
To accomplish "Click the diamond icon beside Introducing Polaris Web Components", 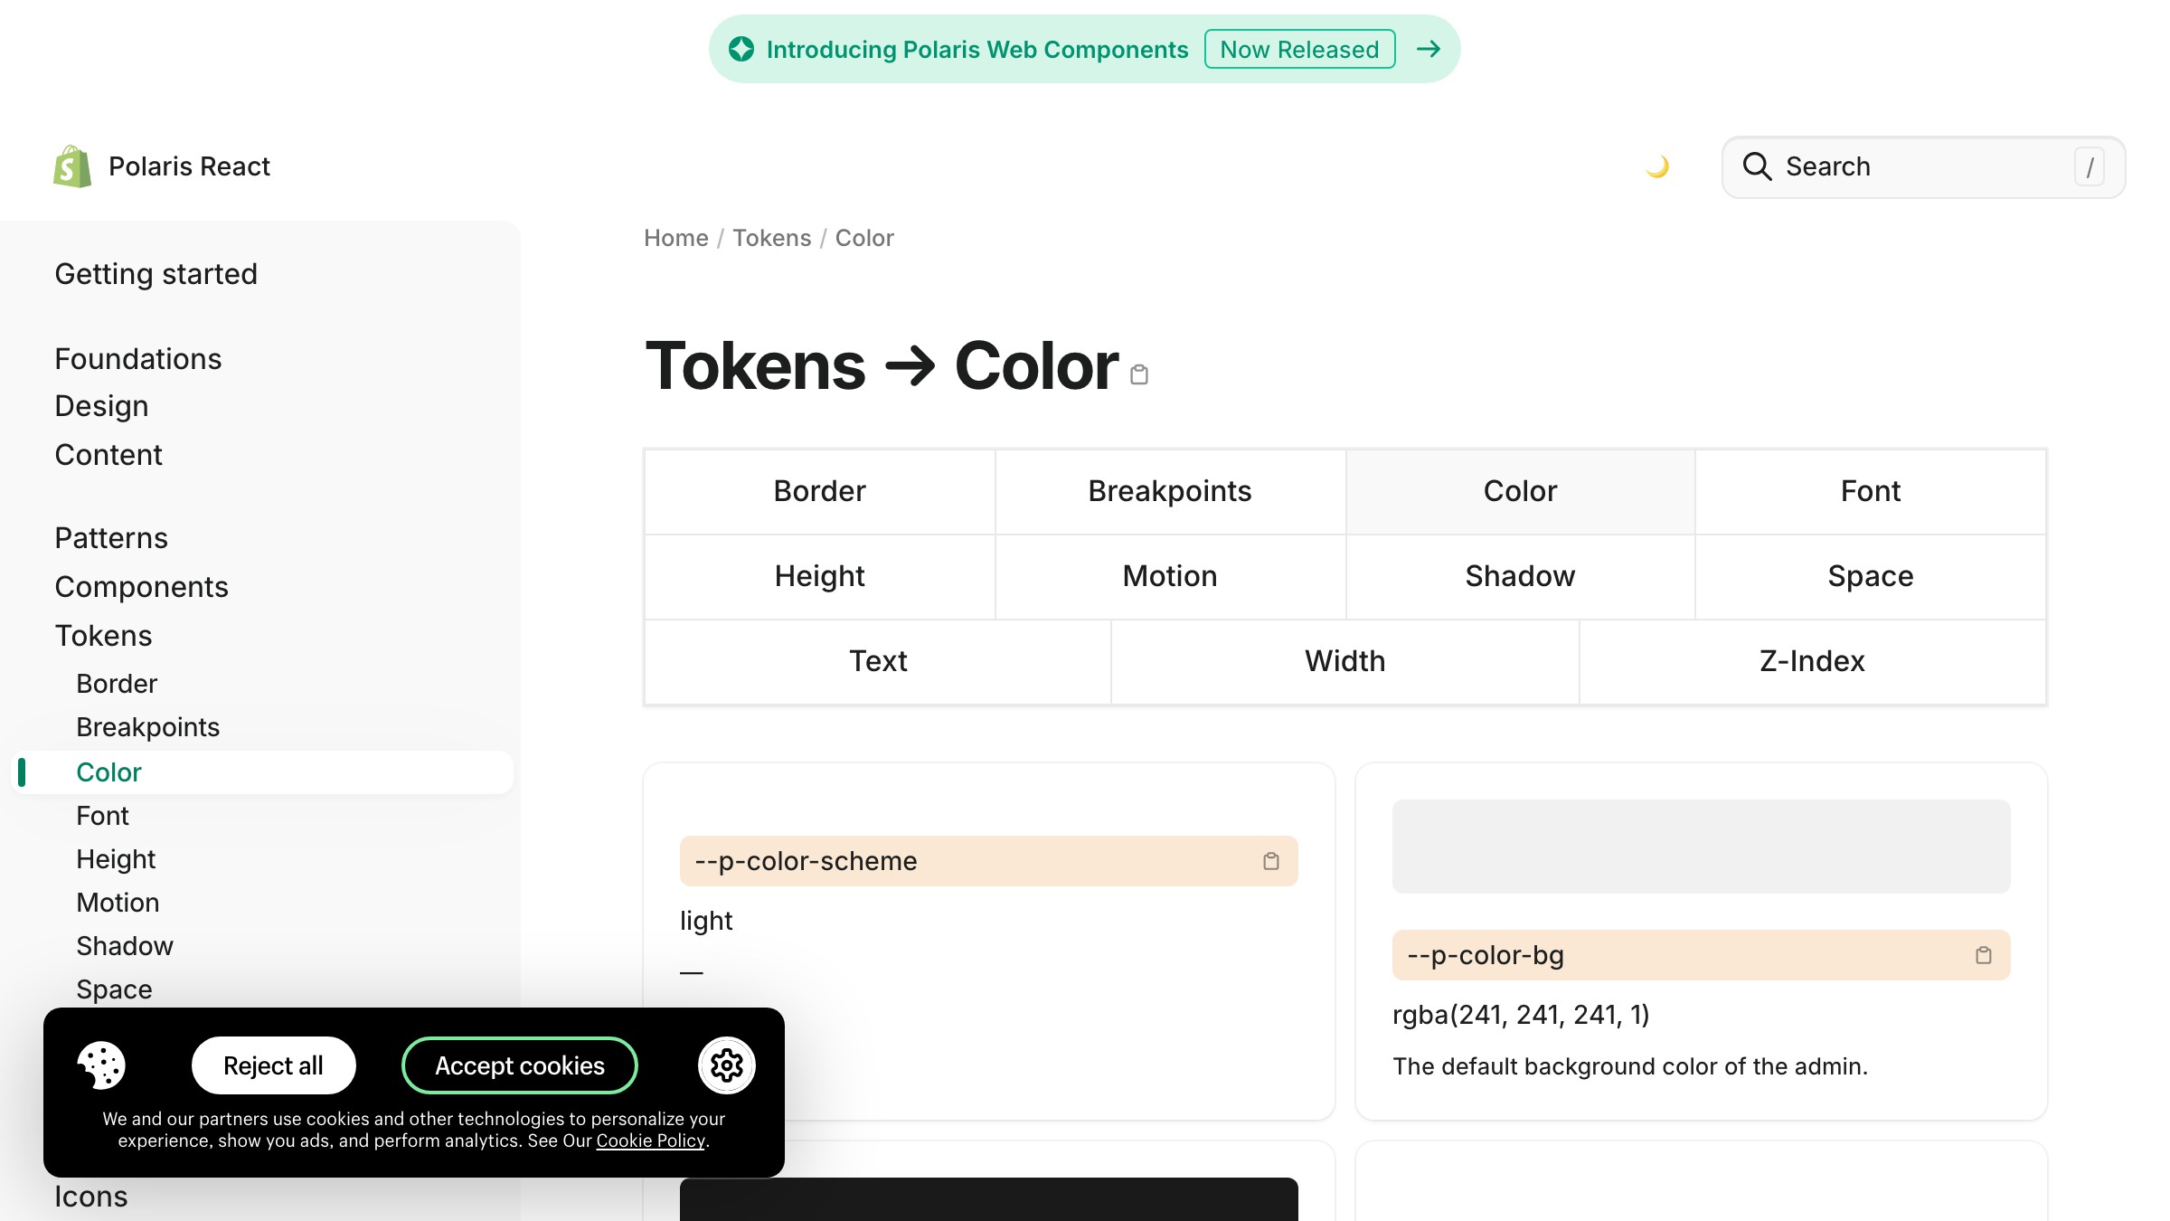I will pos(741,49).
